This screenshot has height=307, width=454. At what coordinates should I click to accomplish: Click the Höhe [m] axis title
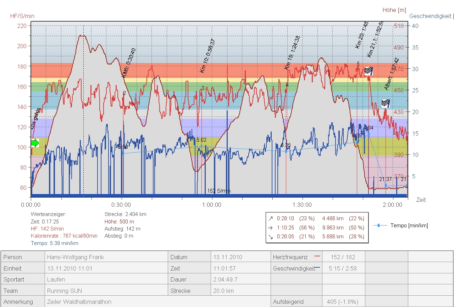(x=394, y=10)
